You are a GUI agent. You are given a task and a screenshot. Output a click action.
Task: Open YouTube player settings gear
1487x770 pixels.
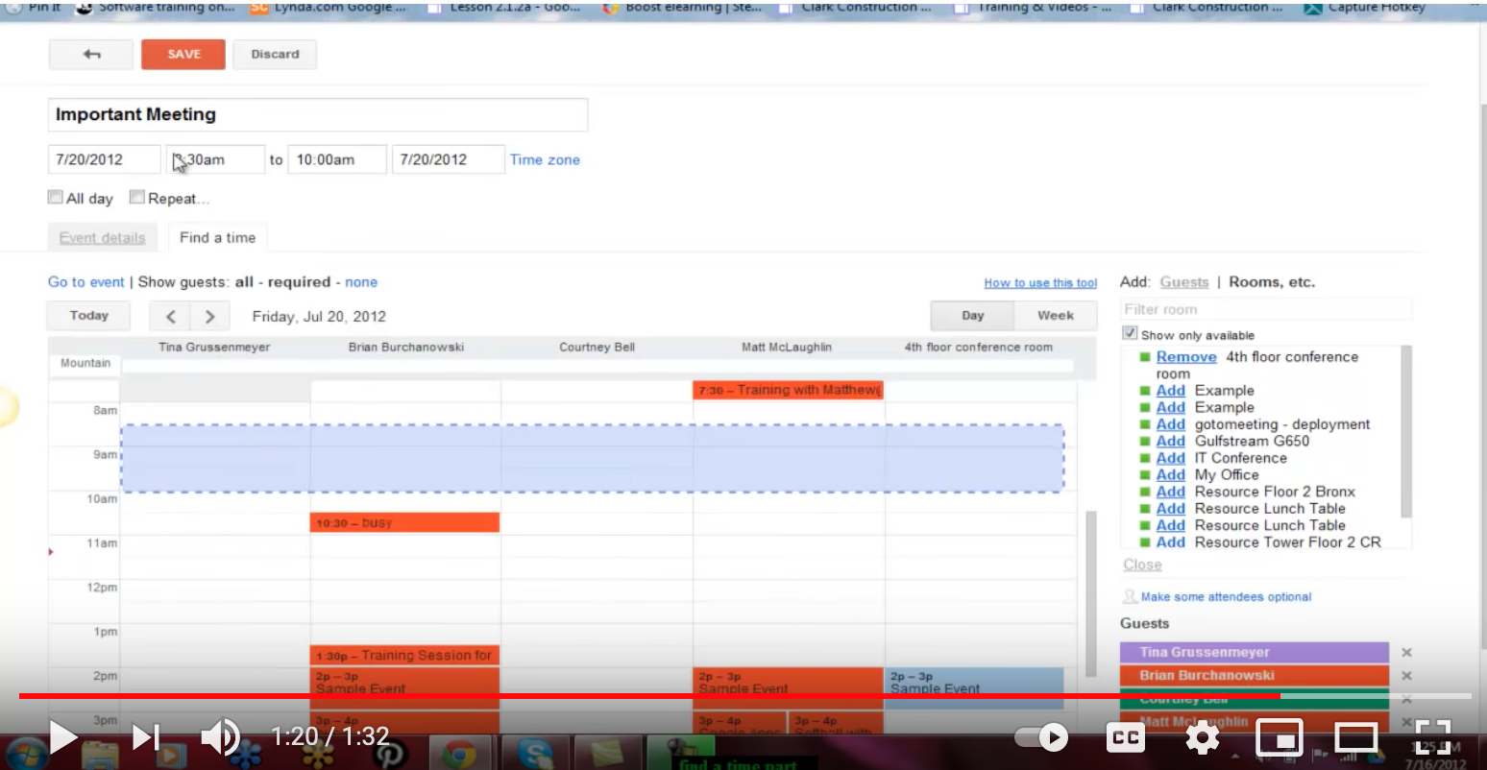(x=1202, y=737)
